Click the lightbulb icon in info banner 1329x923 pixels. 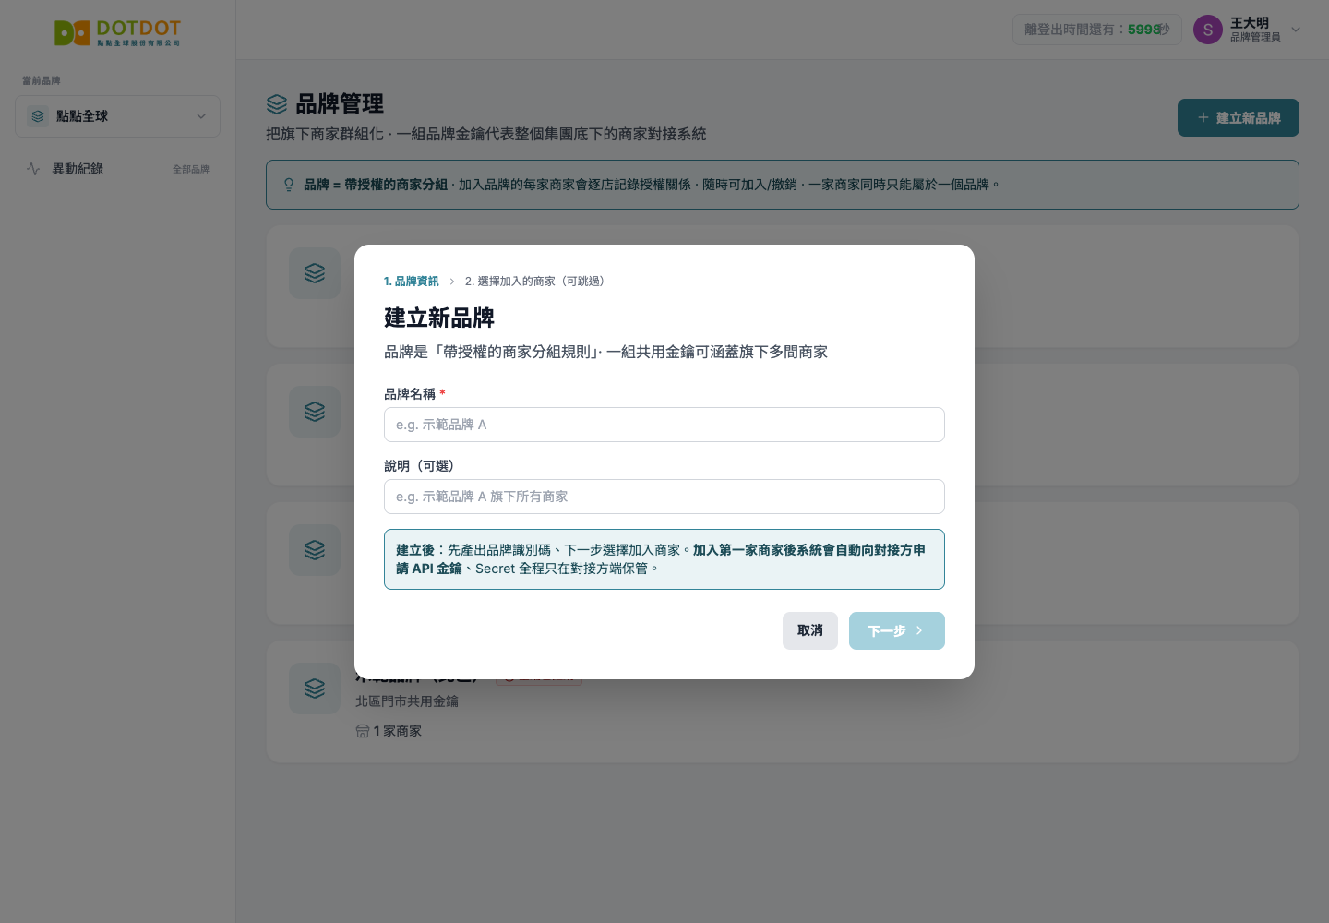tap(289, 185)
